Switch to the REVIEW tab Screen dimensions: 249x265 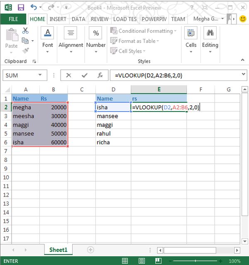click(100, 19)
